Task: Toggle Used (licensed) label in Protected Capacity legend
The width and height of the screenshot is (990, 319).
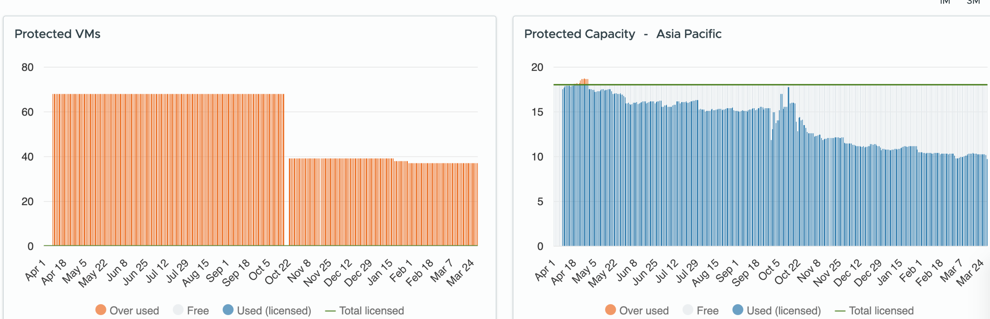Action: 783,311
